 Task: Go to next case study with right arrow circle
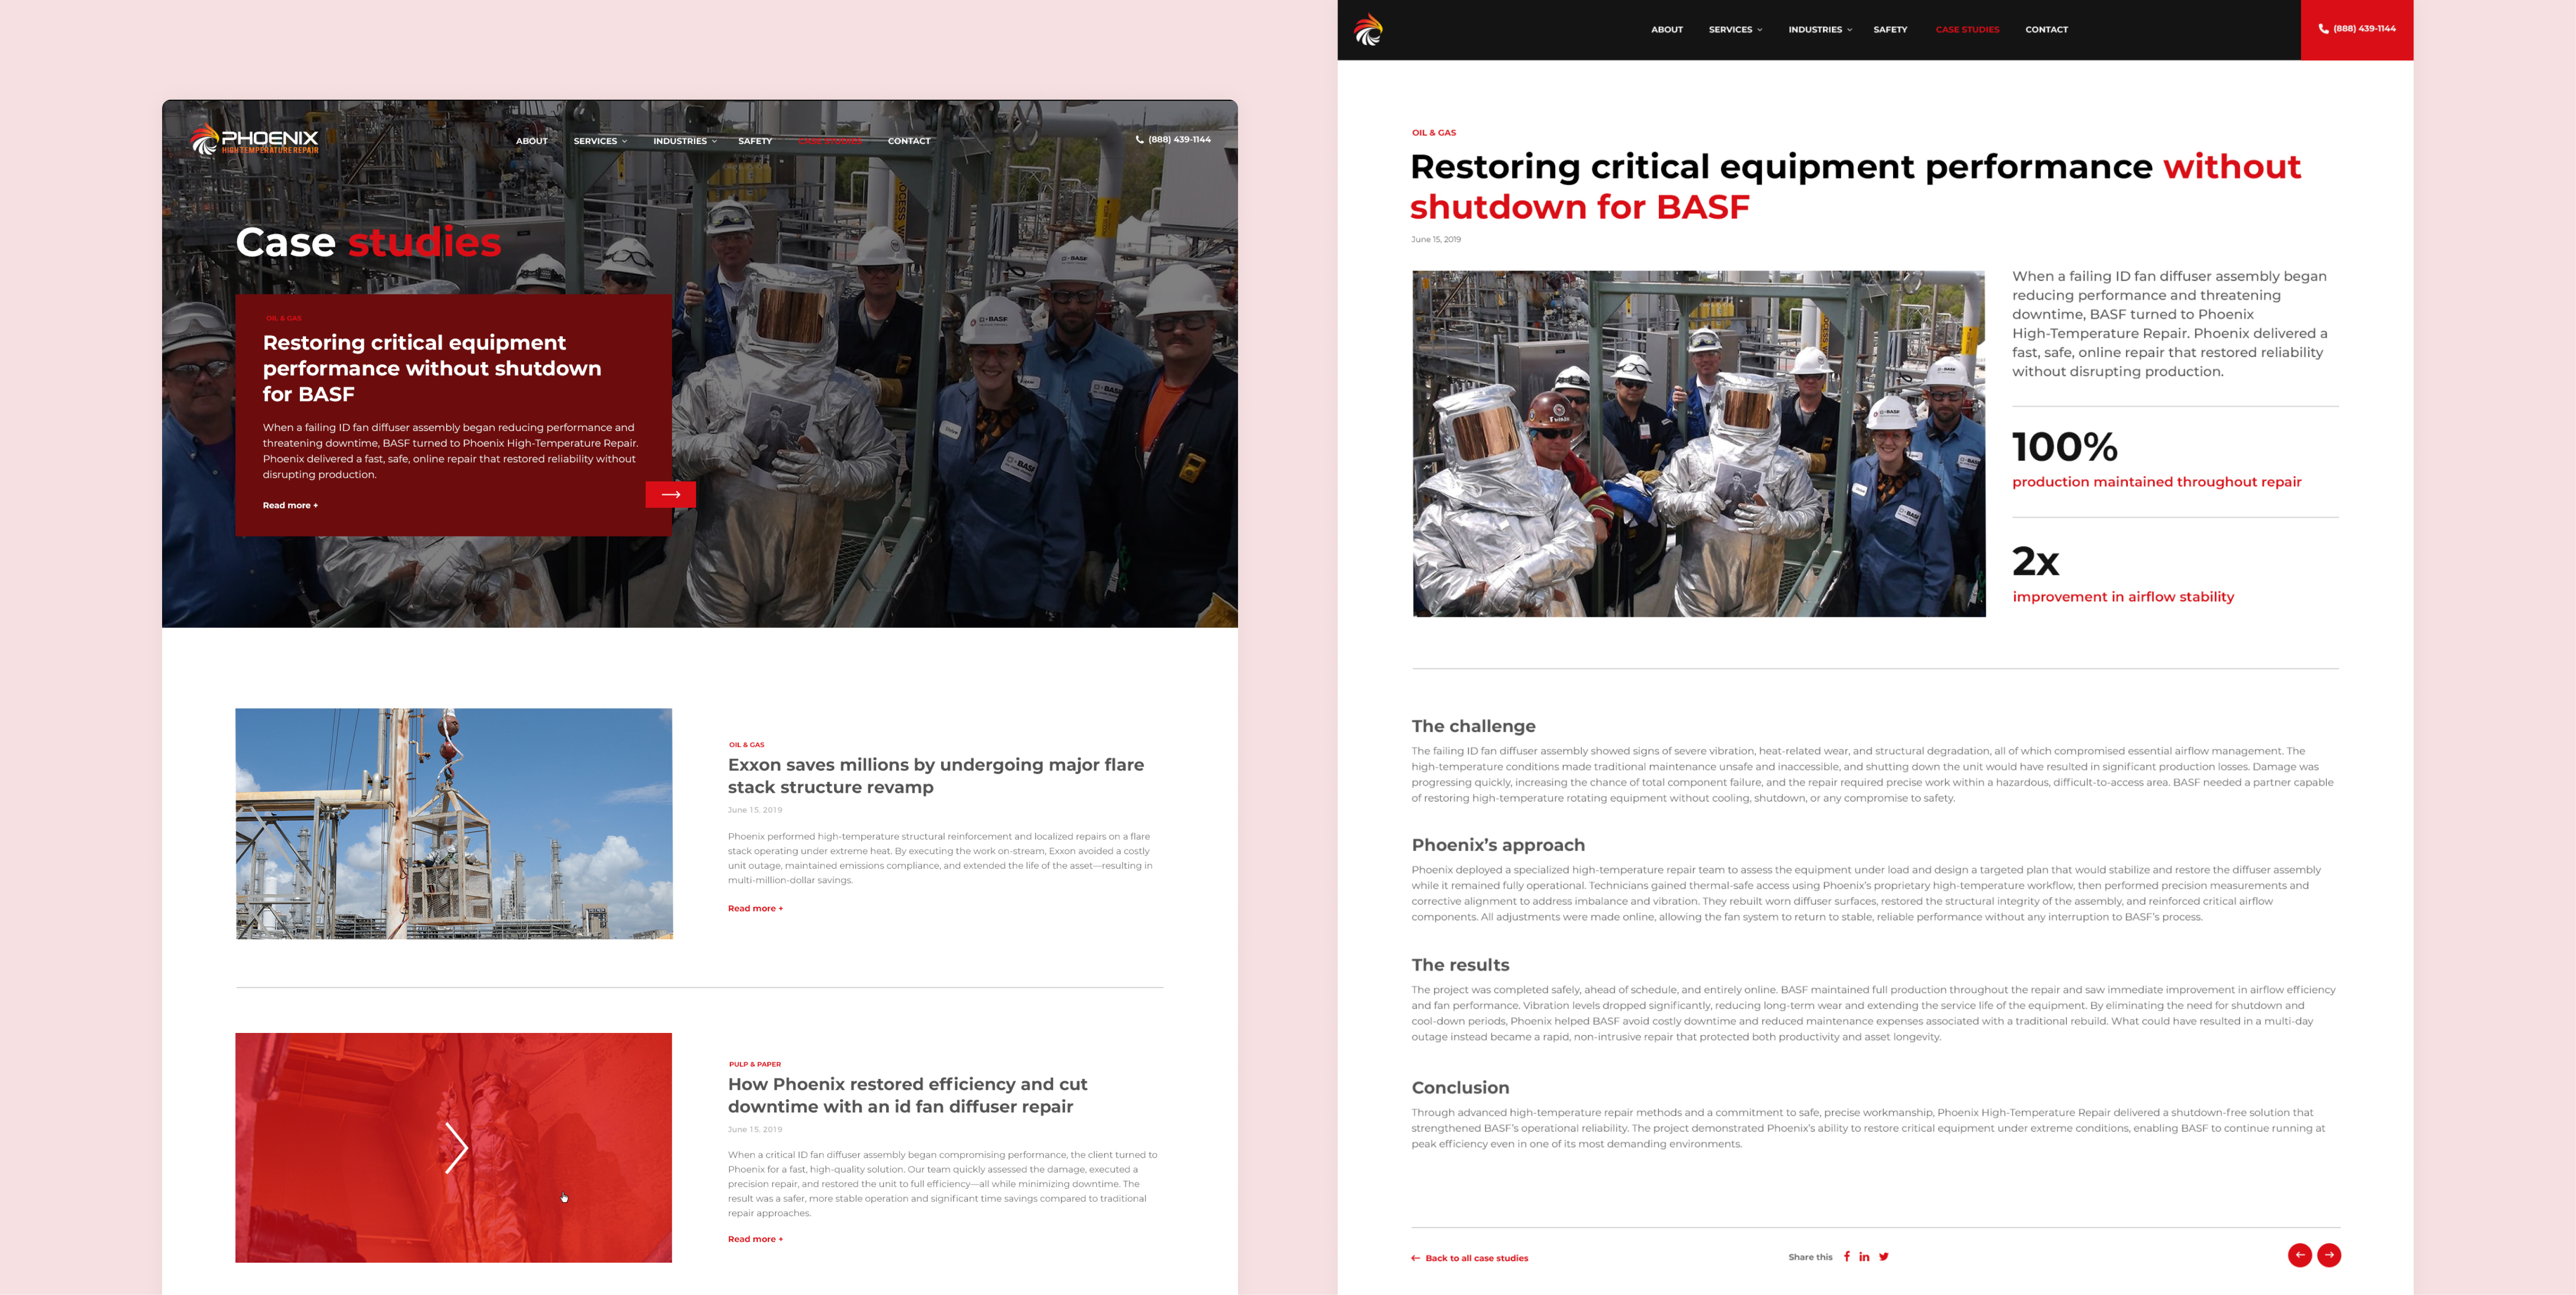(2329, 1255)
